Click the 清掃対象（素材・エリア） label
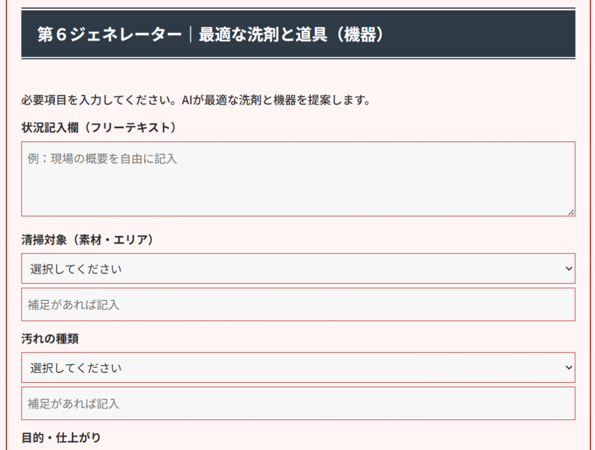Image resolution: width=595 pixels, height=450 pixels. (88, 239)
